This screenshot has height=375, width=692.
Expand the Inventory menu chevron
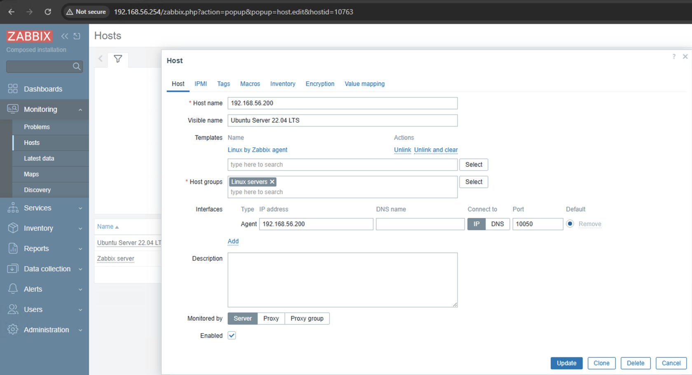coord(80,228)
